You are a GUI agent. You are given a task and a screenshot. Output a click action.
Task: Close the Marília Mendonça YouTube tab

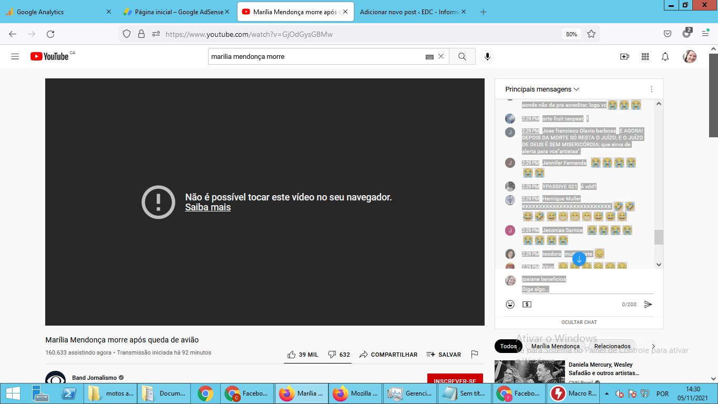(345, 12)
